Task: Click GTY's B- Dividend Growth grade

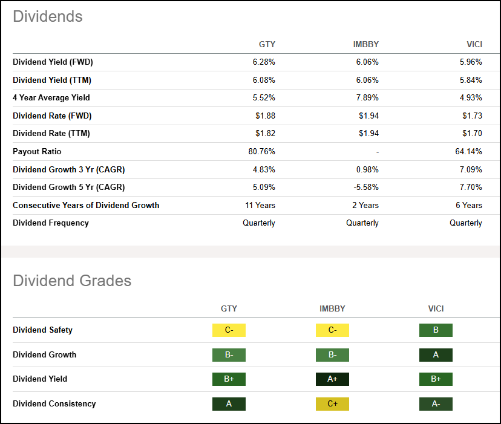Action: tap(229, 355)
